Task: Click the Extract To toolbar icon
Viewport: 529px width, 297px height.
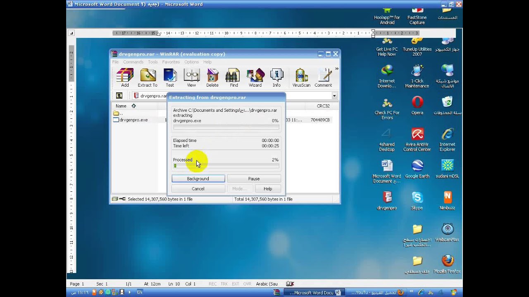Action: tap(148, 78)
